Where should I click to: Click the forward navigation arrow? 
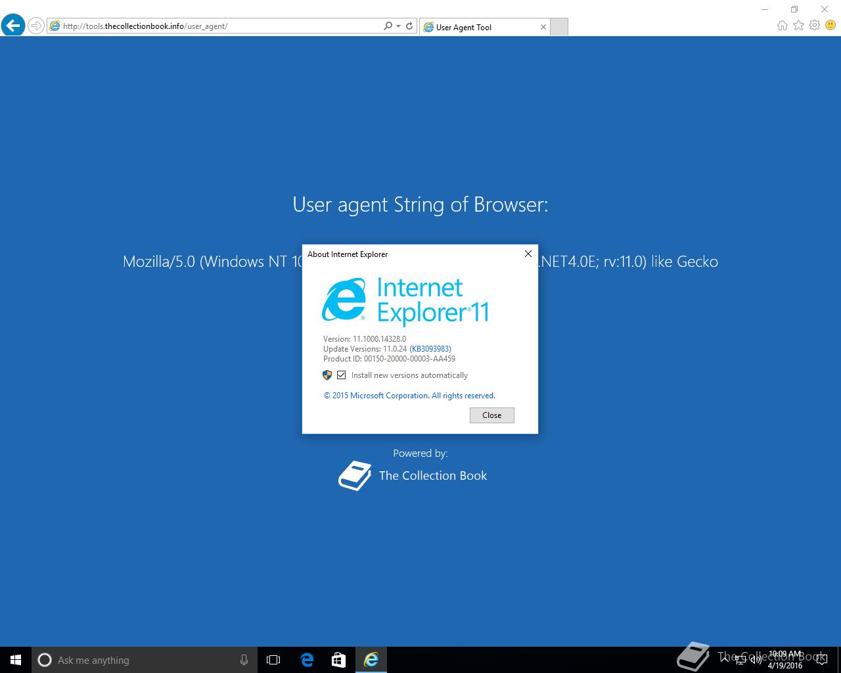coord(36,26)
